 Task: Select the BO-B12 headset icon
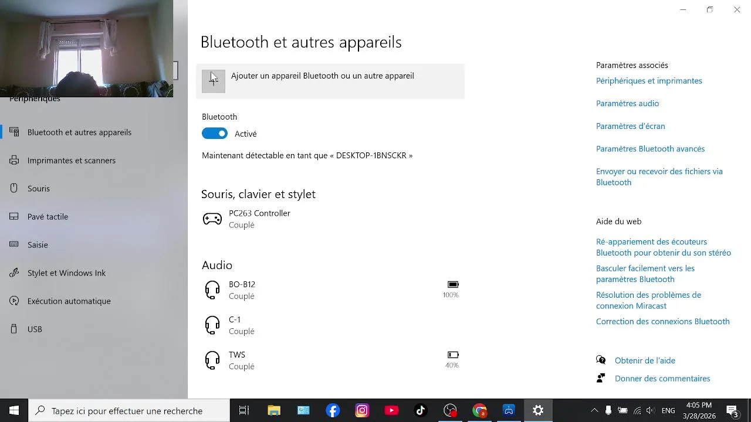coord(212,290)
